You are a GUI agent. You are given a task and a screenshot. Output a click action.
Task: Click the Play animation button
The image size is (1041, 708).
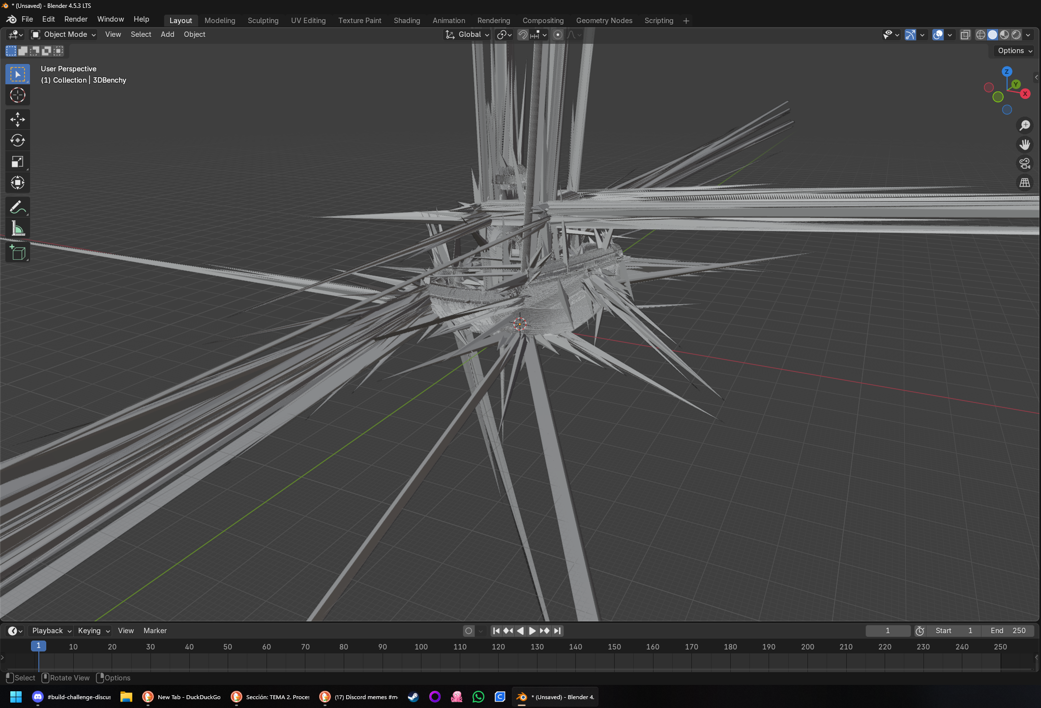coord(532,631)
